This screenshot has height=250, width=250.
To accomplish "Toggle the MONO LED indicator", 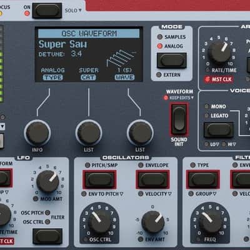I will point(207,106).
